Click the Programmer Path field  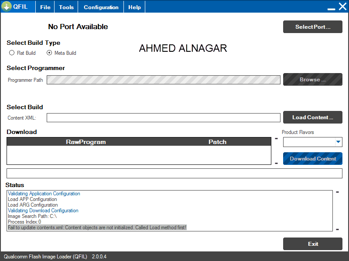point(163,80)
